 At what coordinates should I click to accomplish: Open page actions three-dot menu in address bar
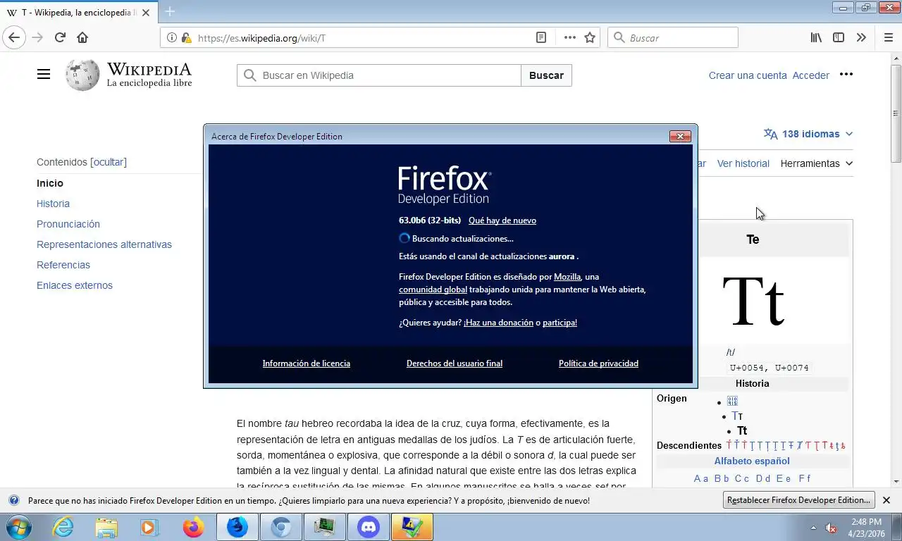pyautogui.click(x=569, y=38)
